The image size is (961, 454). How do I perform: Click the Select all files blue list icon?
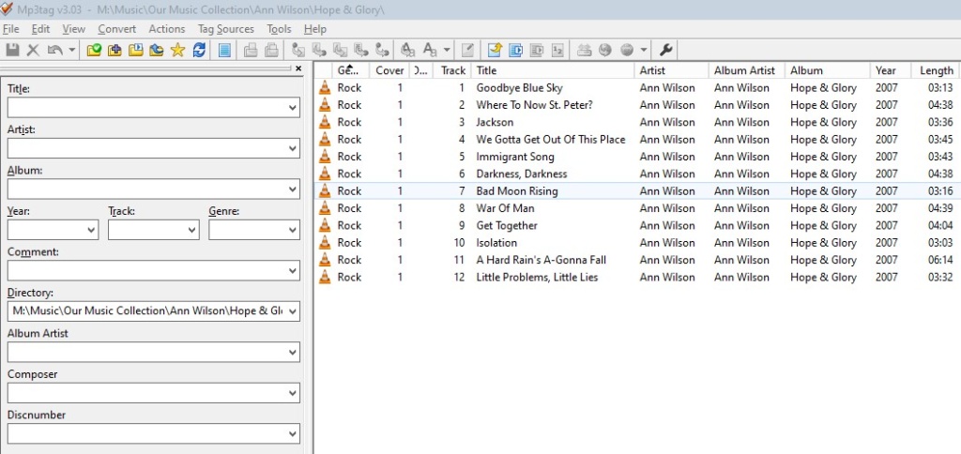(x=225, y=51)
